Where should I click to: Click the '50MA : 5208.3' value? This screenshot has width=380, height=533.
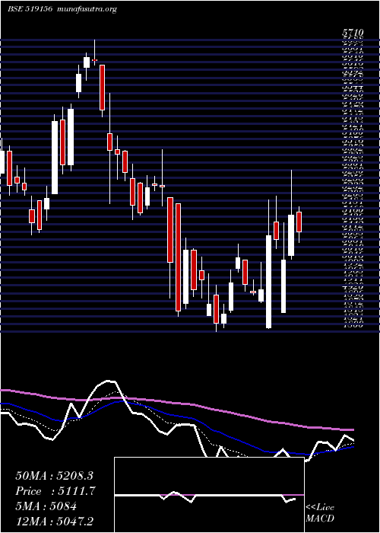click(x=54, y=476)
